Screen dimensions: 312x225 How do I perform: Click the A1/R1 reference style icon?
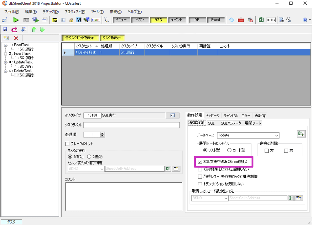[95, 20]
